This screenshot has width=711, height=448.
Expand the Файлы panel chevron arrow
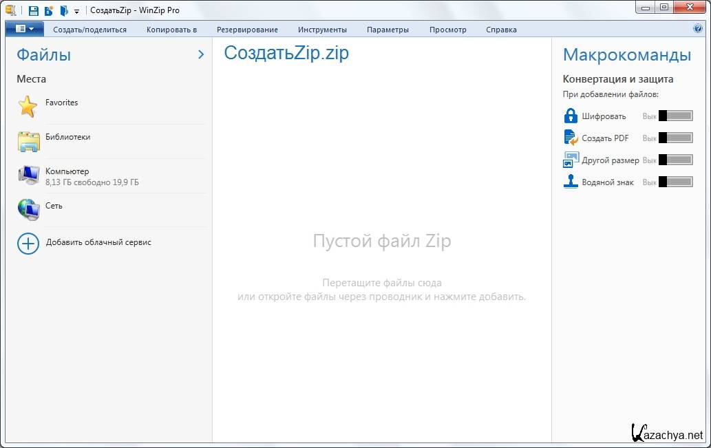(201, 54)
